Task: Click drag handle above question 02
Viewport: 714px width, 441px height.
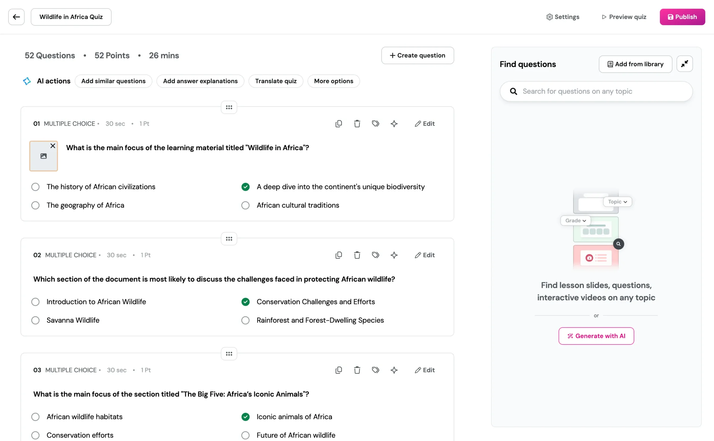Action: 229,239
